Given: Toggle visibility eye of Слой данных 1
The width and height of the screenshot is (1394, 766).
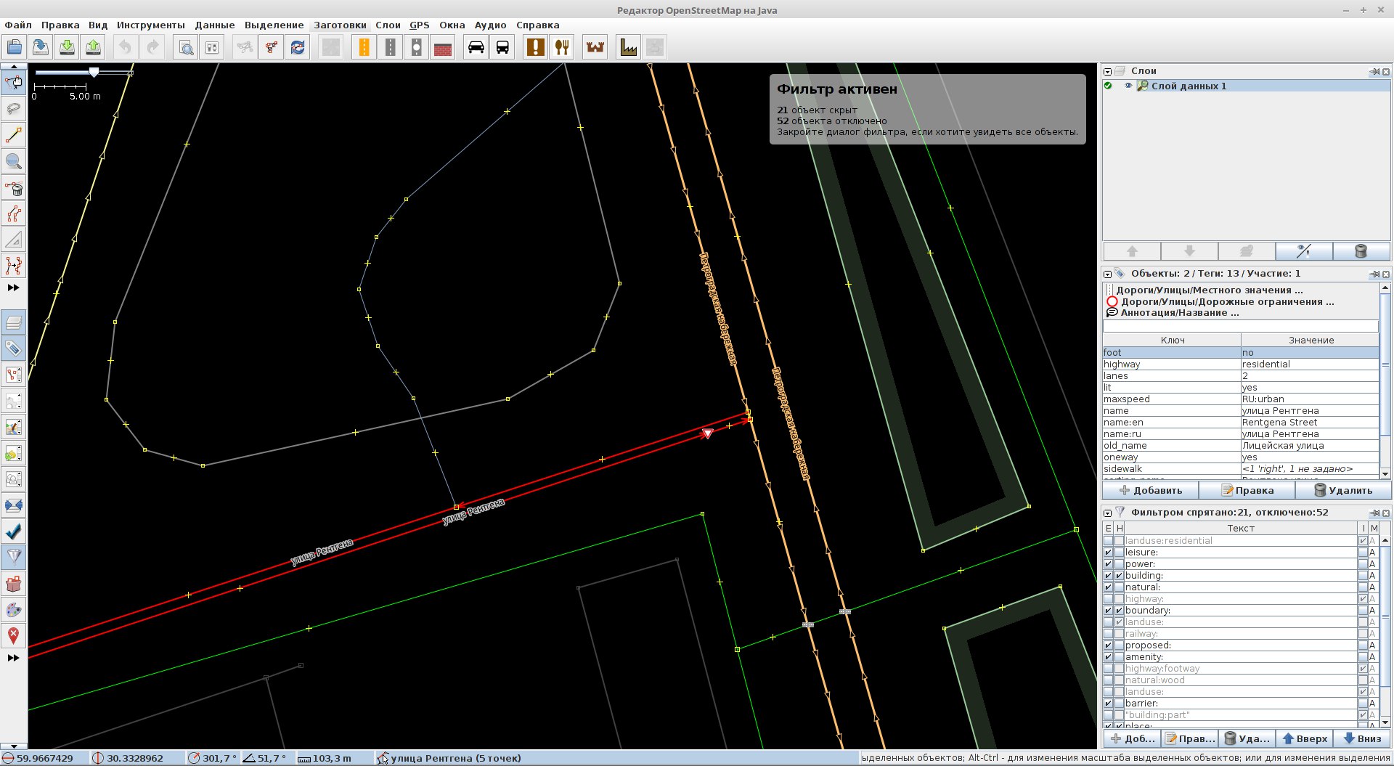Looking at the screenshot, I should [1128, 86].
